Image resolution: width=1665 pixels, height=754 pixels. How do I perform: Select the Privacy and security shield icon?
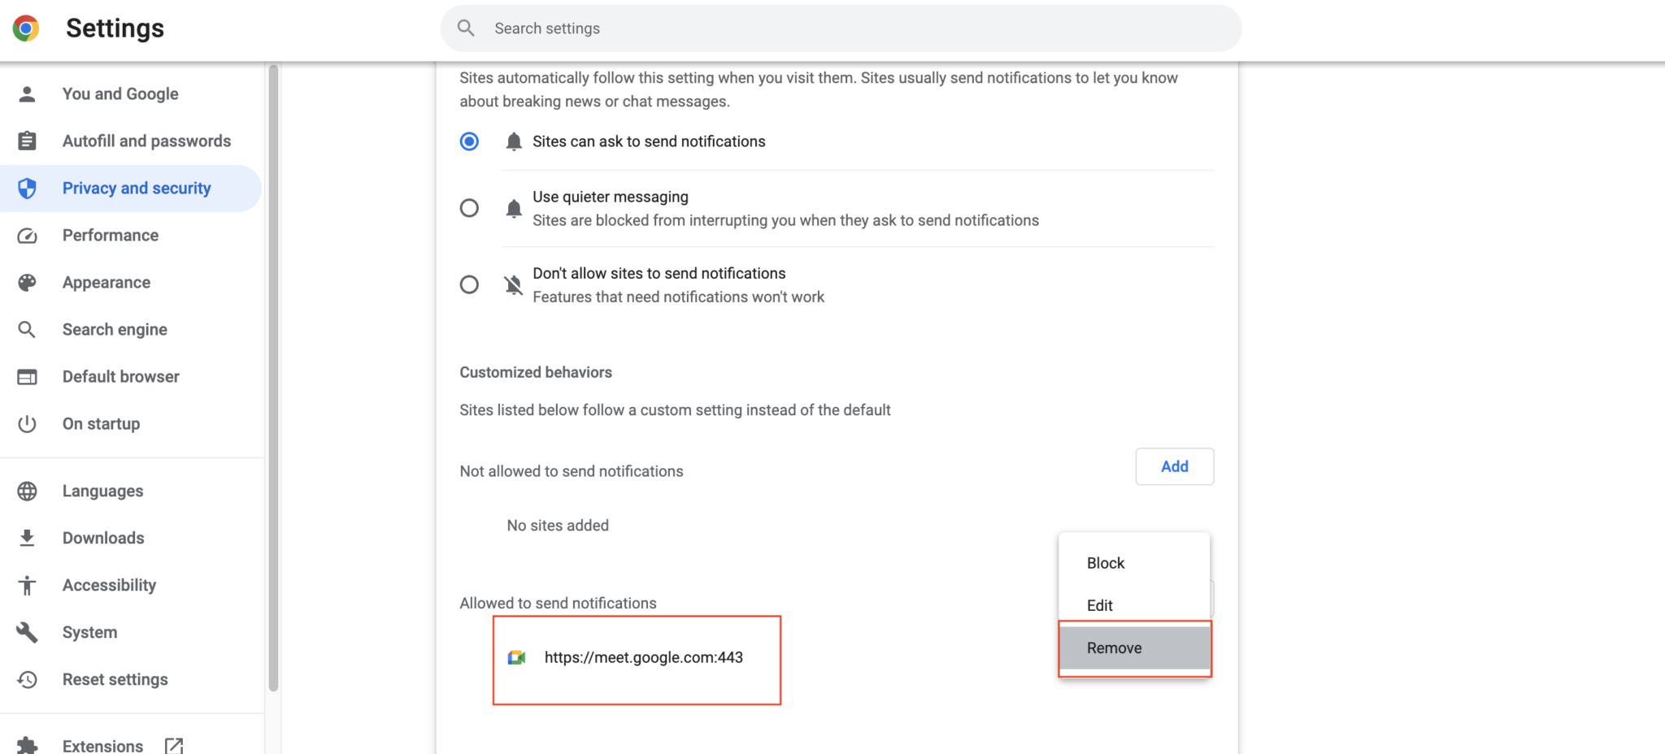(x=27, y=188)
